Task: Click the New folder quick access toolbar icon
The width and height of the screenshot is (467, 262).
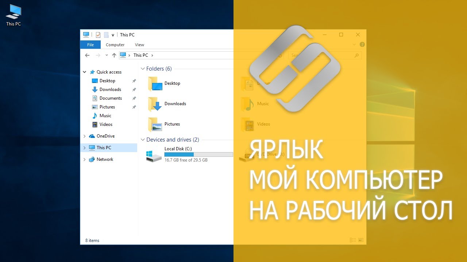Action: 106,35
